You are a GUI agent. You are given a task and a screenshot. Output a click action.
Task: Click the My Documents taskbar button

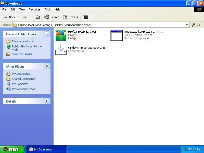47,149
